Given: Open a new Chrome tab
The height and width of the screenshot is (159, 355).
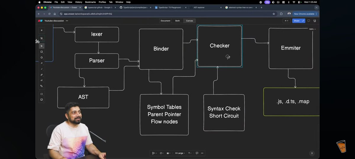Looking at the screenshot, I should 262,7.
